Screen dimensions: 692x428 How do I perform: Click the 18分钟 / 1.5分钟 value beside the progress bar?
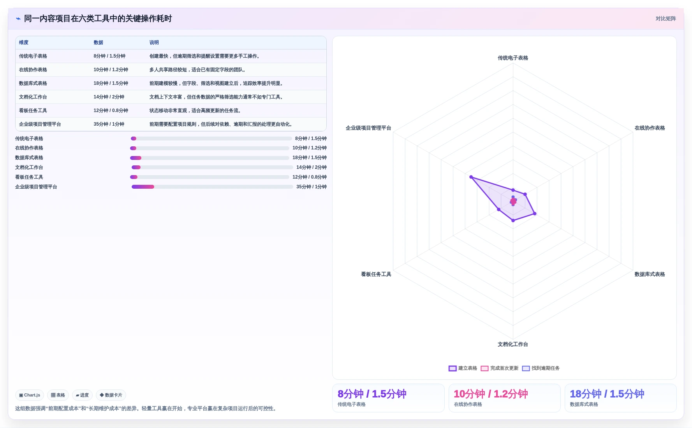click(310, 158)
